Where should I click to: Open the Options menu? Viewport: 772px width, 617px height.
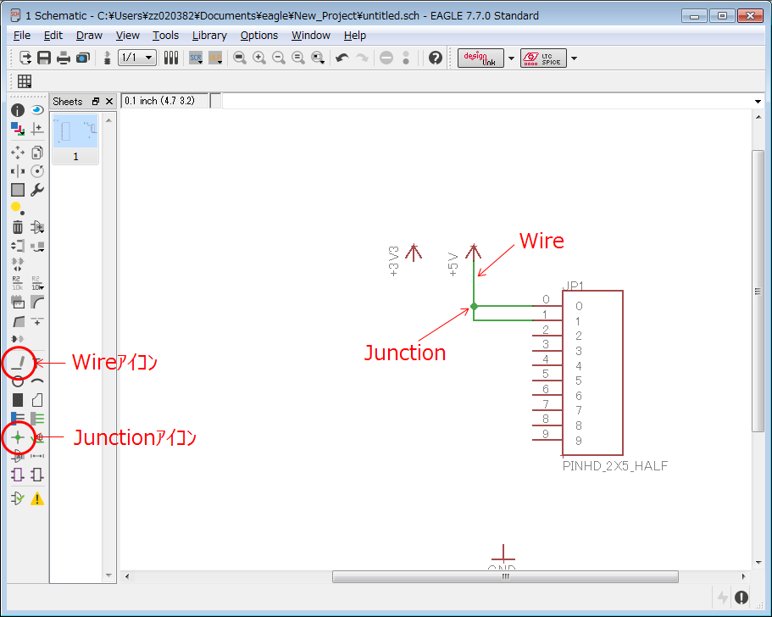tap(259, 36)
